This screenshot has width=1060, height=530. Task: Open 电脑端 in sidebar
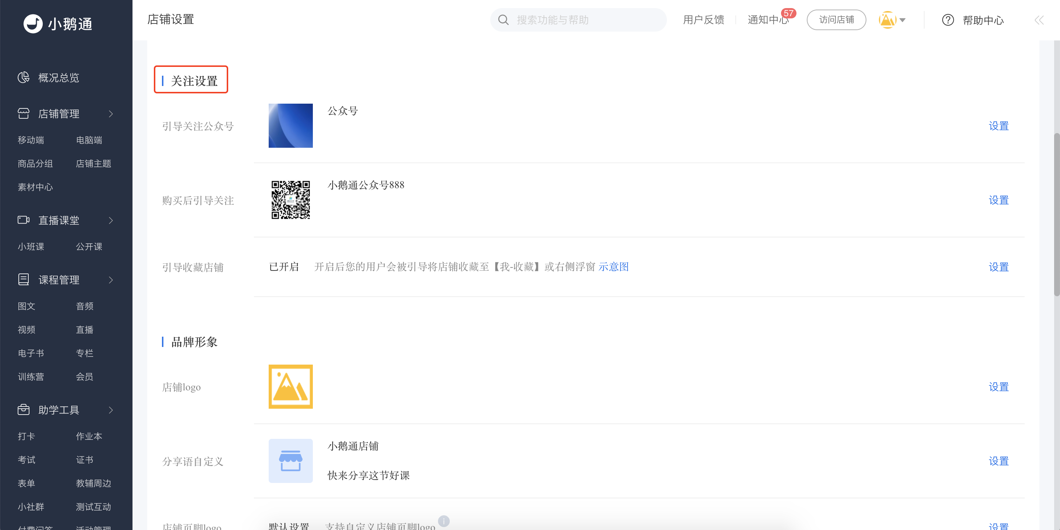[89, 140]
